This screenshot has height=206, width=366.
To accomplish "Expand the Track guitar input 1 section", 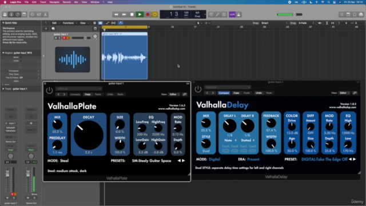I will (x=3, y=89).
